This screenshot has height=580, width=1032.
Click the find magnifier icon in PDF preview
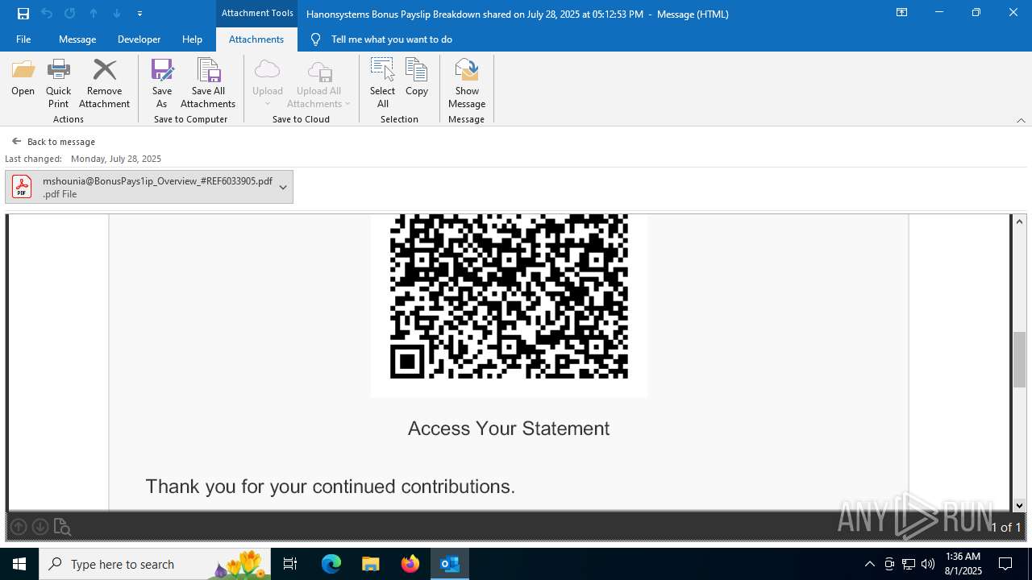[x=62, y=527]
